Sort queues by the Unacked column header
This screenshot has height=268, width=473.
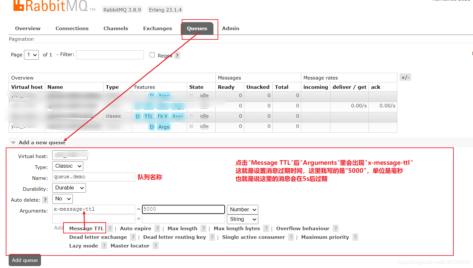pyautogui.click(x=258, y=87)
